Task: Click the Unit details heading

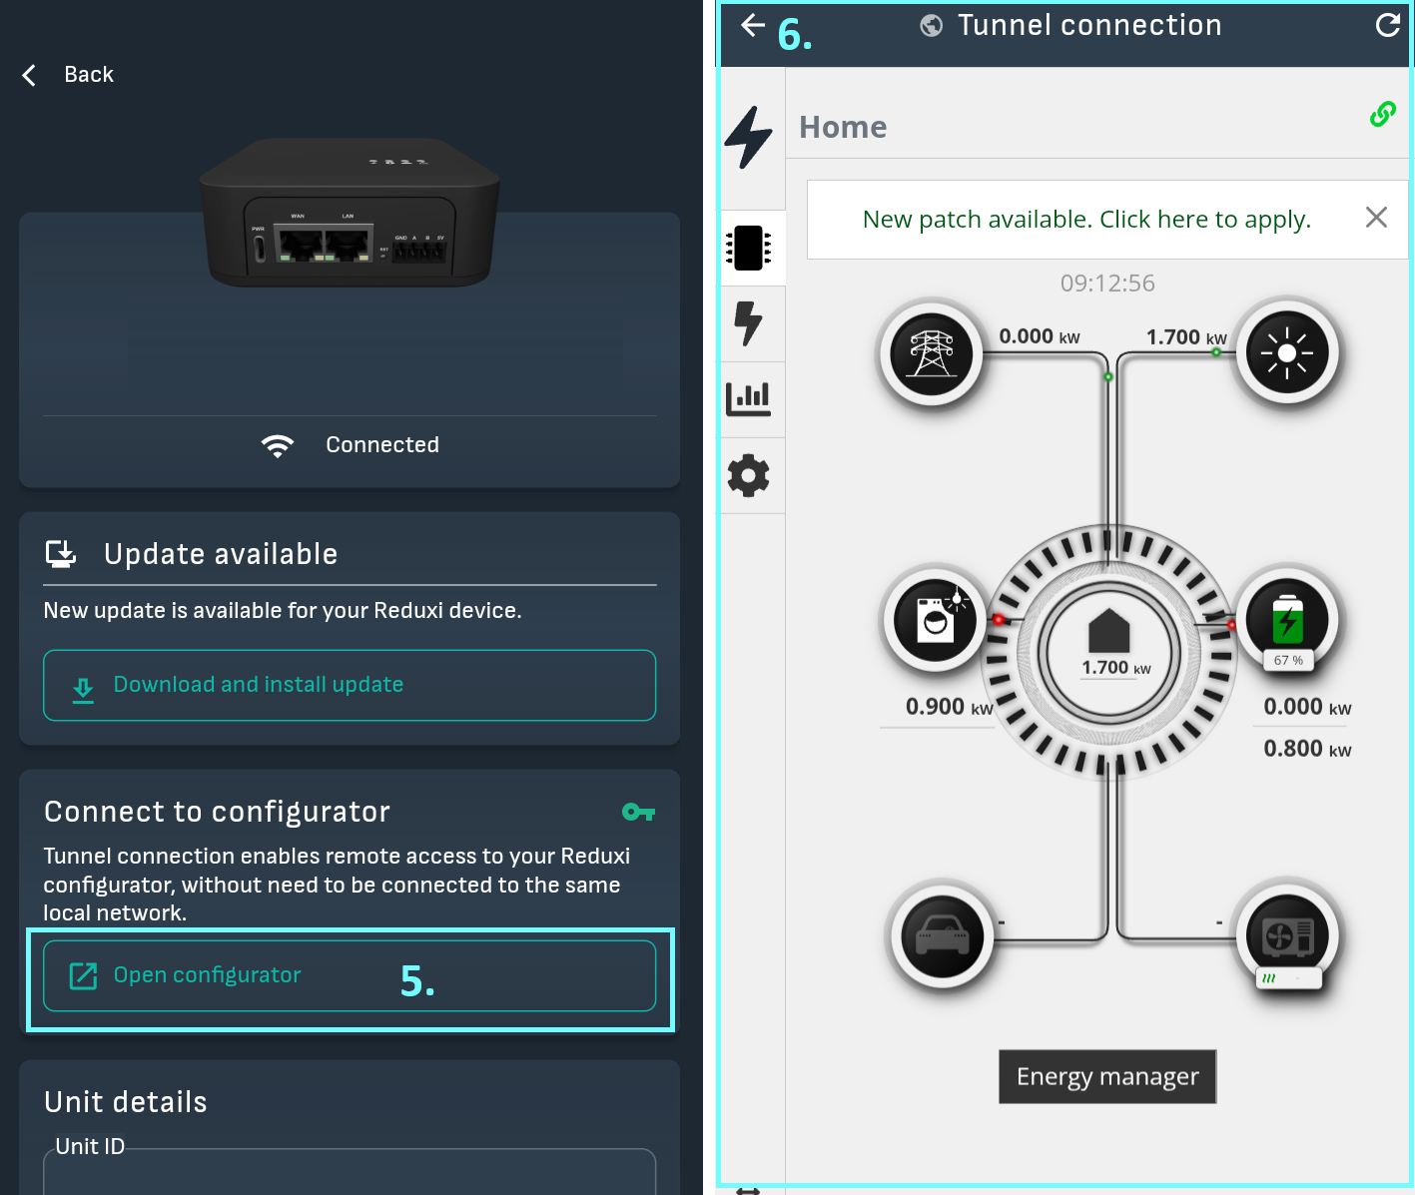Action: (x=126, y=1102)
